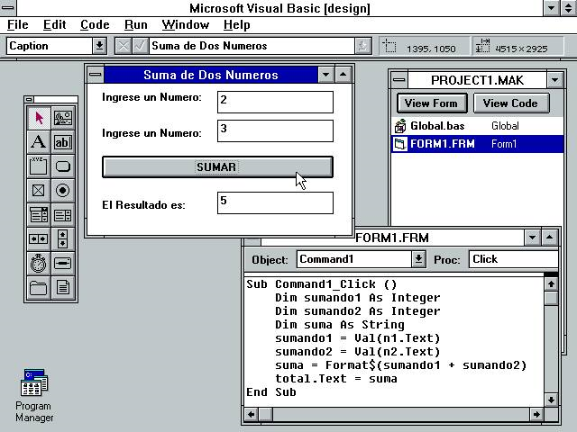Select the Horizontal Scroll Bar tool
This screenshot has height=432, width=577.
39,239
